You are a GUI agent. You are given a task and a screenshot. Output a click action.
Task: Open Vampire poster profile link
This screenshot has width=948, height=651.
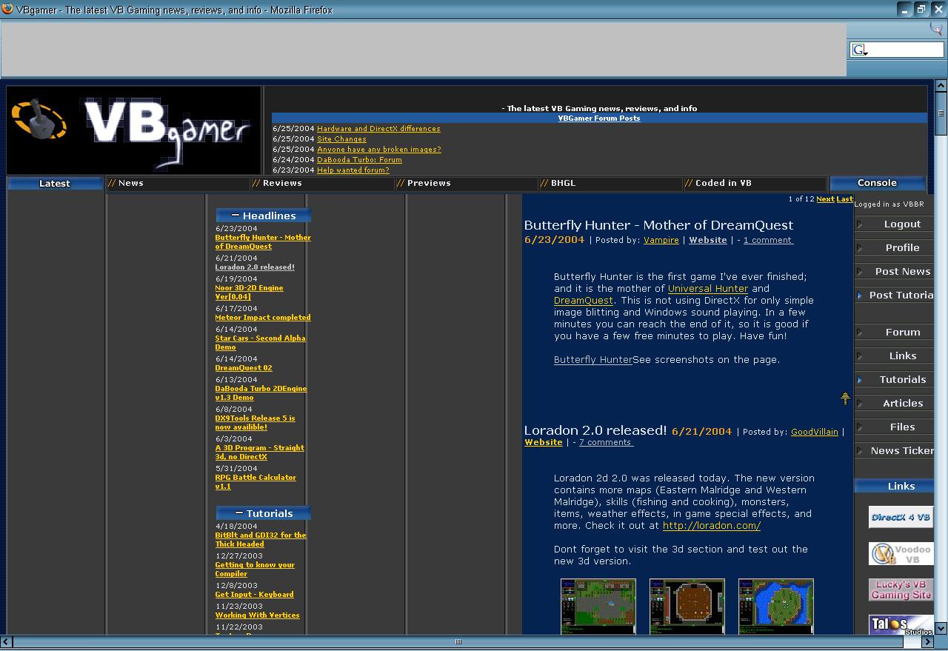pyautogui.click(x=661, y=240)
